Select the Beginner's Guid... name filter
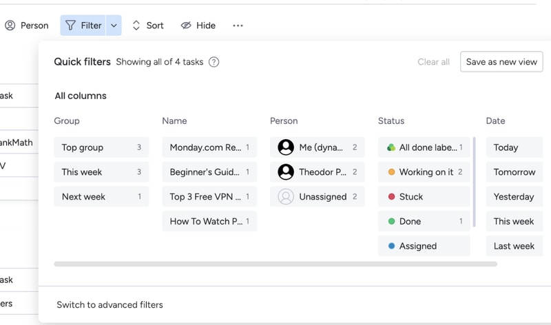 coord(209,172)
